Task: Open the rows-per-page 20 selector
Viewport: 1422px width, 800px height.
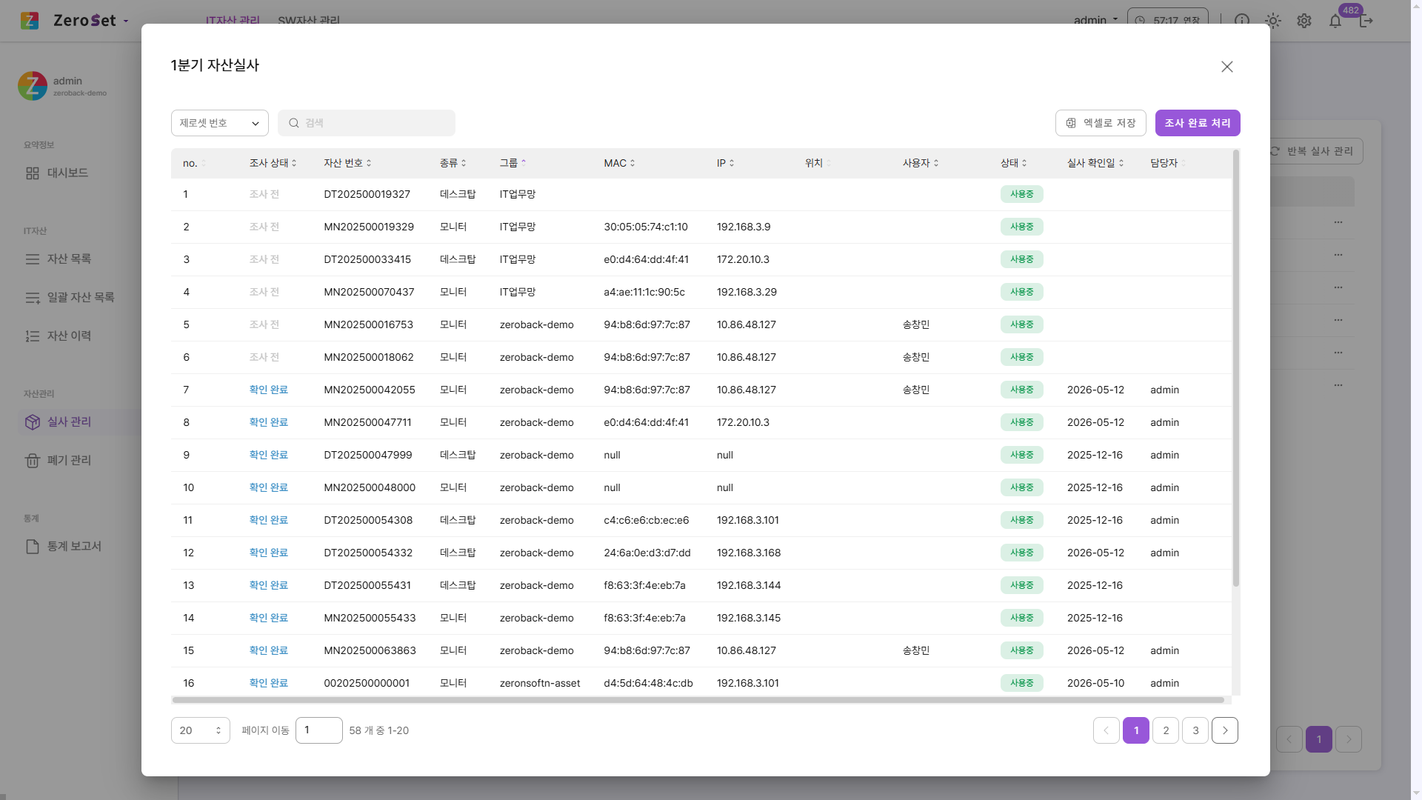Action: click(x=201, y=730)
